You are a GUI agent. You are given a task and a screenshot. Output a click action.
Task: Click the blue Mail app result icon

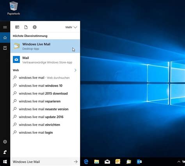point(16,59)
